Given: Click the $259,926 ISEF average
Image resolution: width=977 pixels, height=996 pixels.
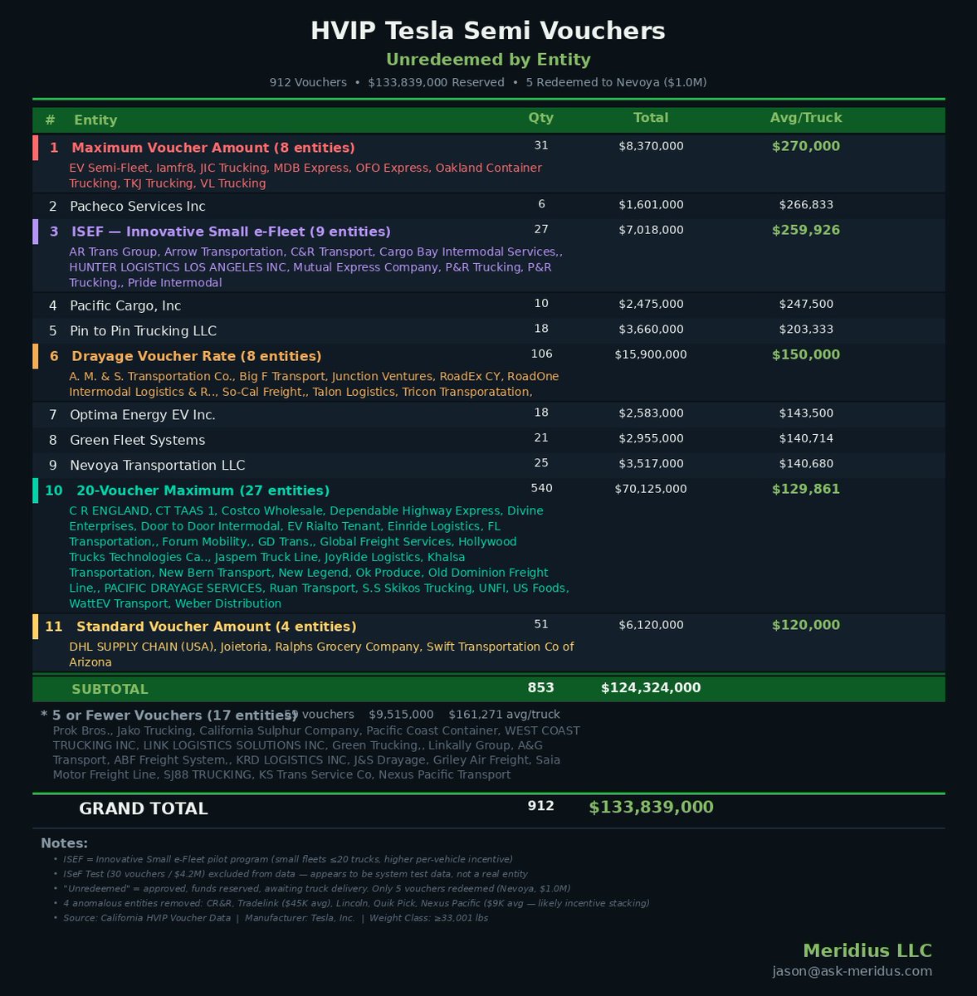Looking at the screenshot, I should coord(806,230).
